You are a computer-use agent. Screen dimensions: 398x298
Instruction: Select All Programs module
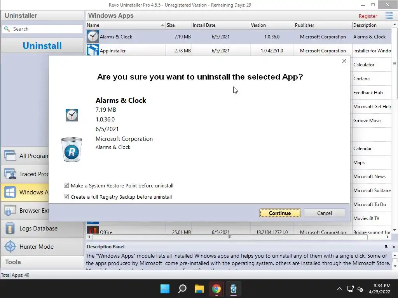pyautogui.click(x=25, y=156)
